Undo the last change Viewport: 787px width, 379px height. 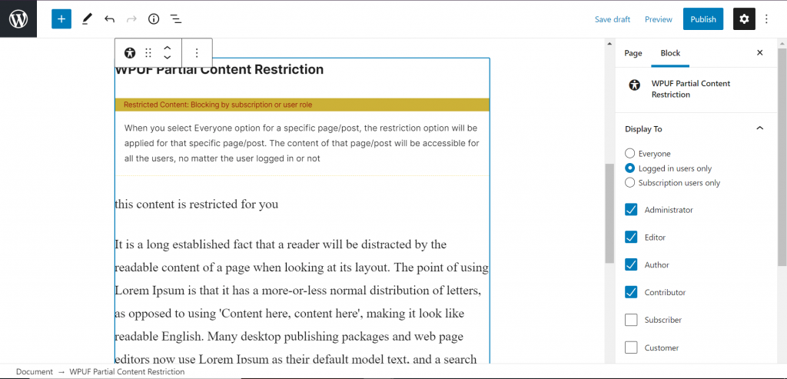pyautogui.click(x=109, y=19)
